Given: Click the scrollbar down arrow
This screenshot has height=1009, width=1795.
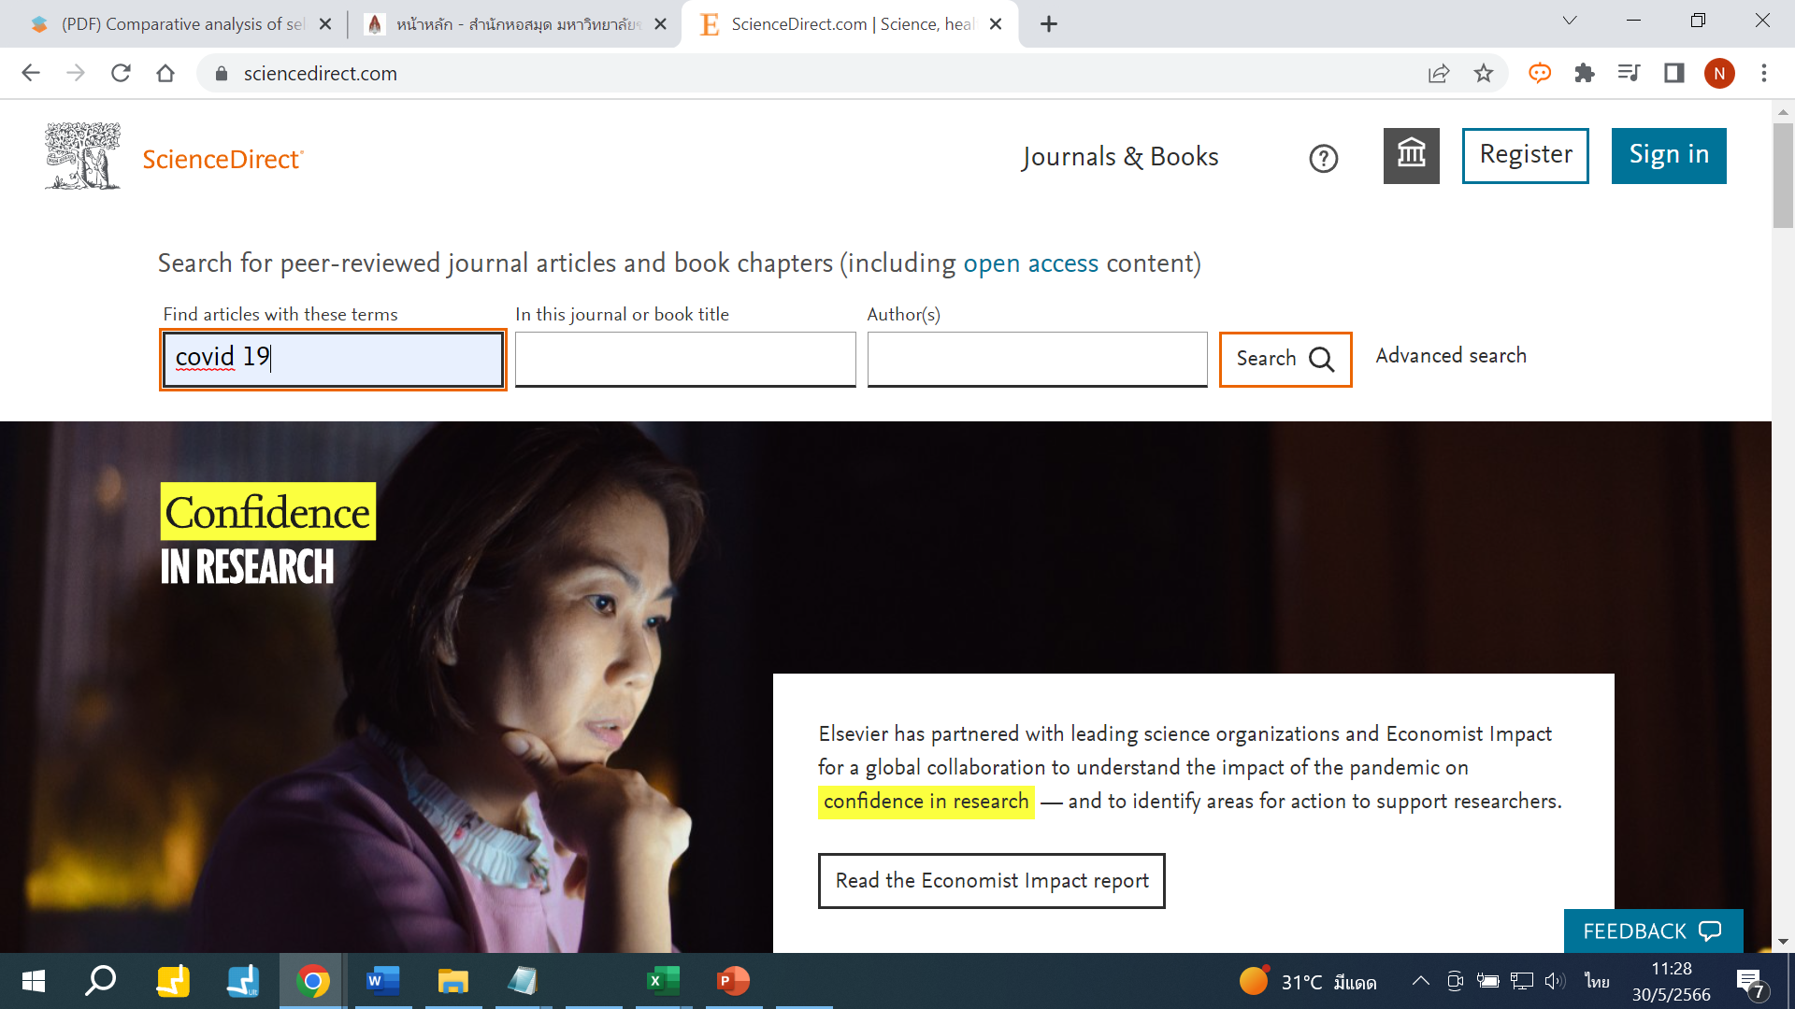Looking at the screenshot, I should (1783, 942).
